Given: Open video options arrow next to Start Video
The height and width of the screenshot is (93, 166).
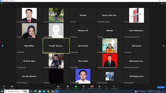Looking at the screenshot, I should click(x=15, y=87).
